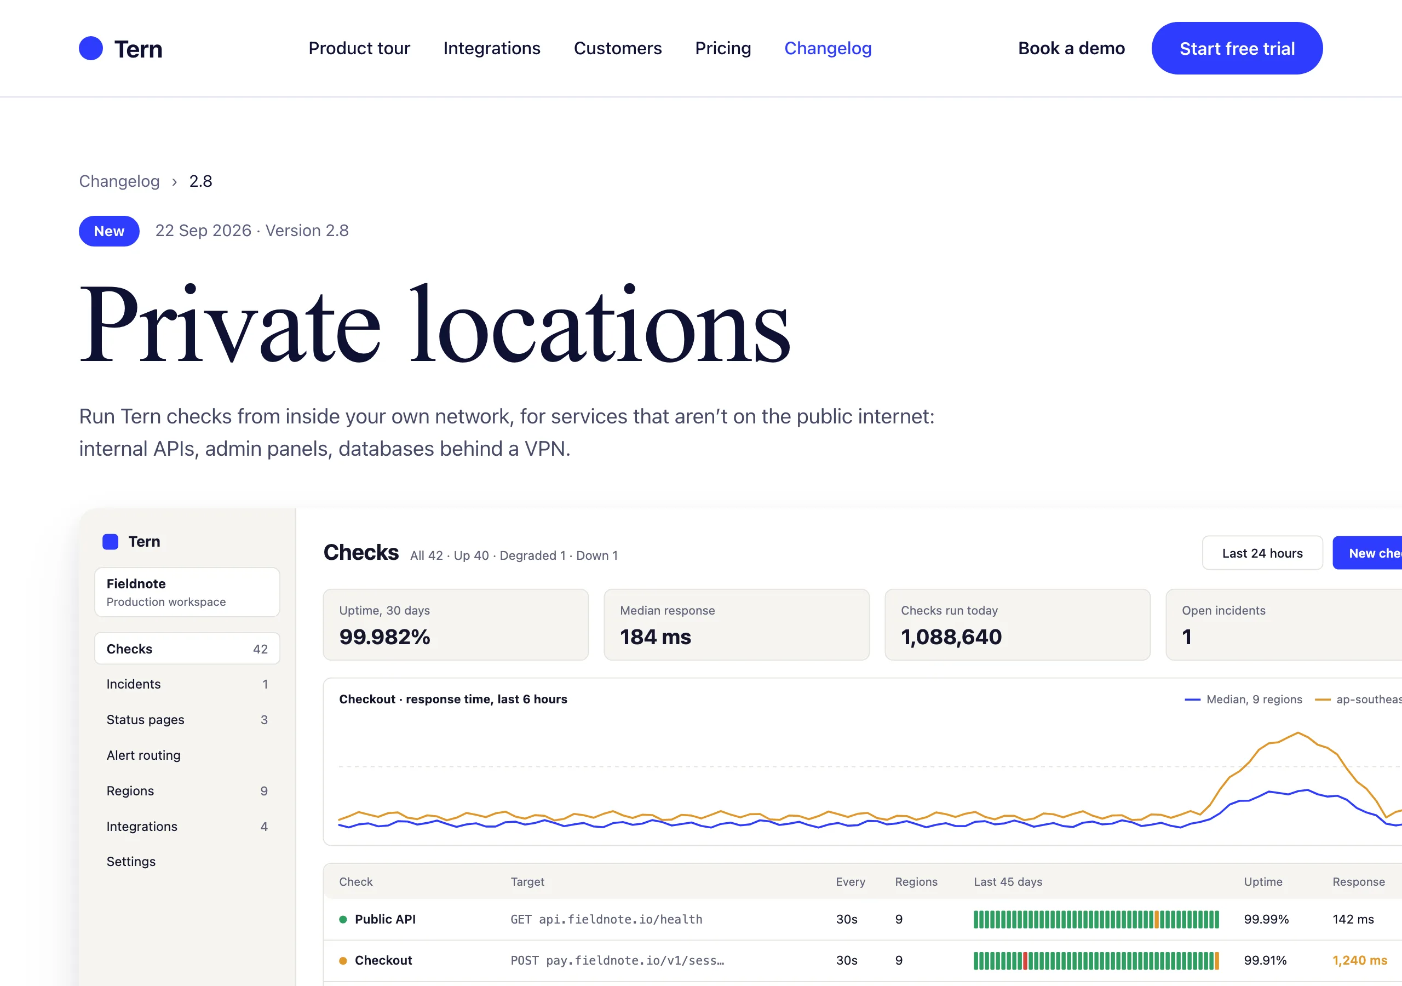Image resolution: width=1402 pixels, height=986 pixels.
Task: Click the Start free trial button
Action: [1237, 48]
